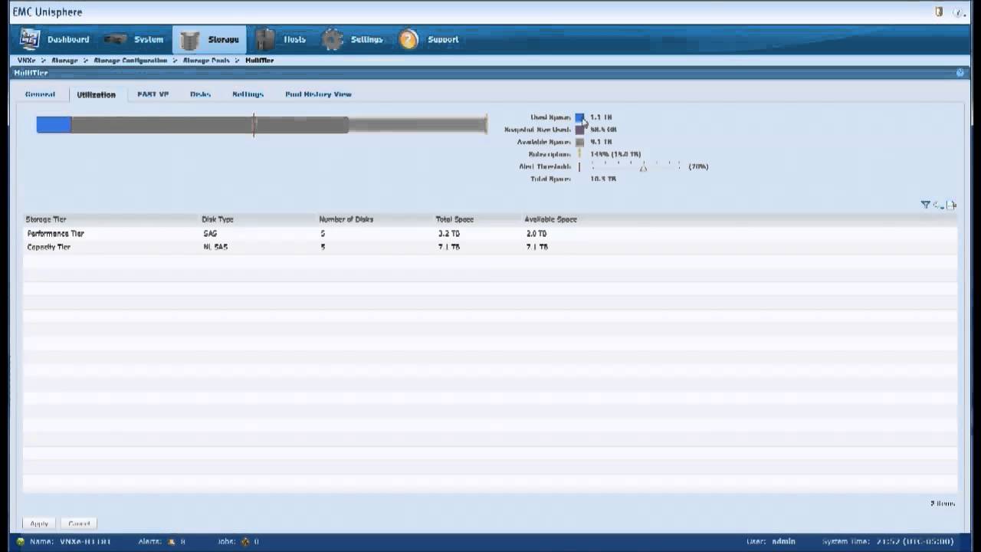The image size is (981, 552).
Task: Click the Performance Tier available space cell
Action: 536,233
